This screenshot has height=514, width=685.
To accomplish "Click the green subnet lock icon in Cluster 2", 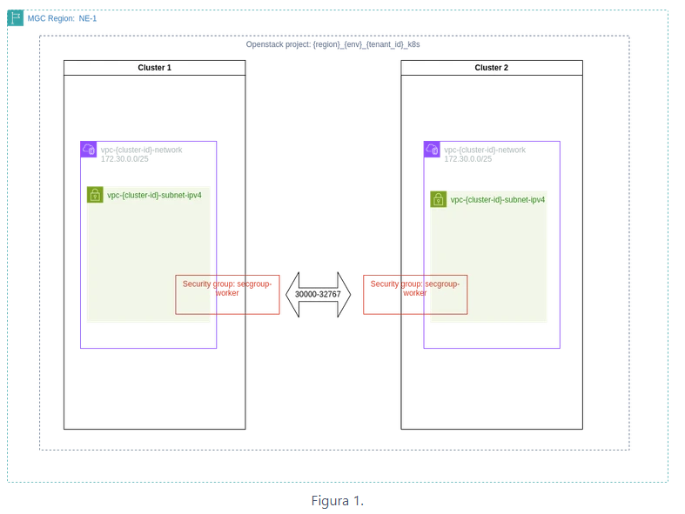I will tap(439, 199).
